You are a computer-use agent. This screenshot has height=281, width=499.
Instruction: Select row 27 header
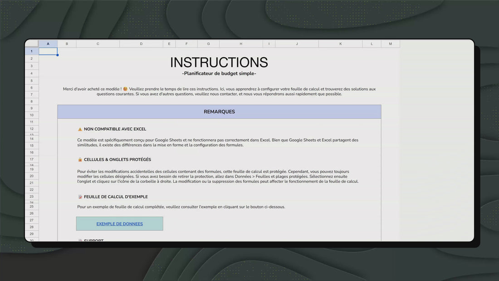[31, 220]
